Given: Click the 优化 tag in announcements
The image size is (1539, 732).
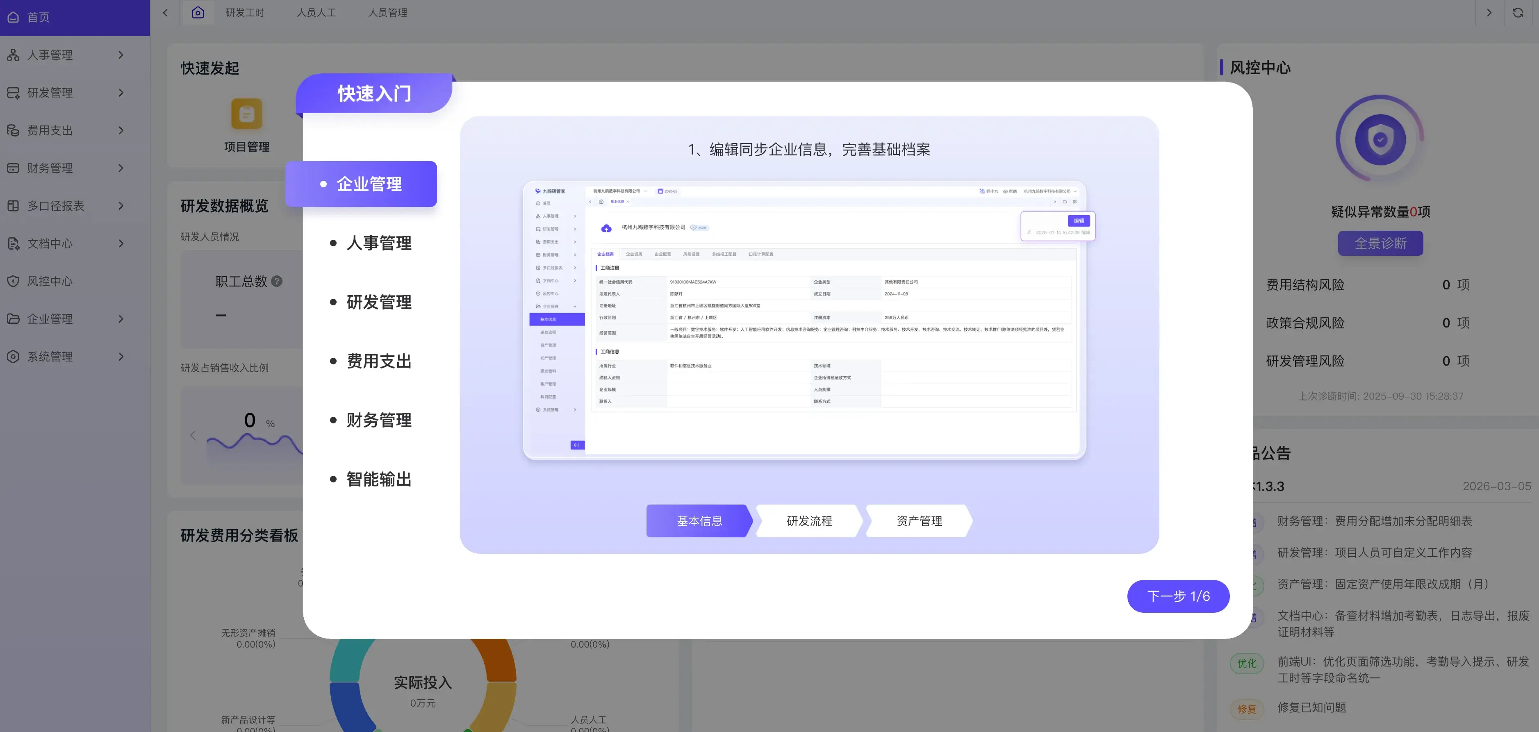Looking at the screenshot, I should click(1247, 663).
